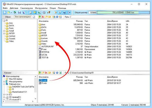The image size is (152, 108).
Task: Select the Sounds folder in image file list
Action: coord(45,41)
